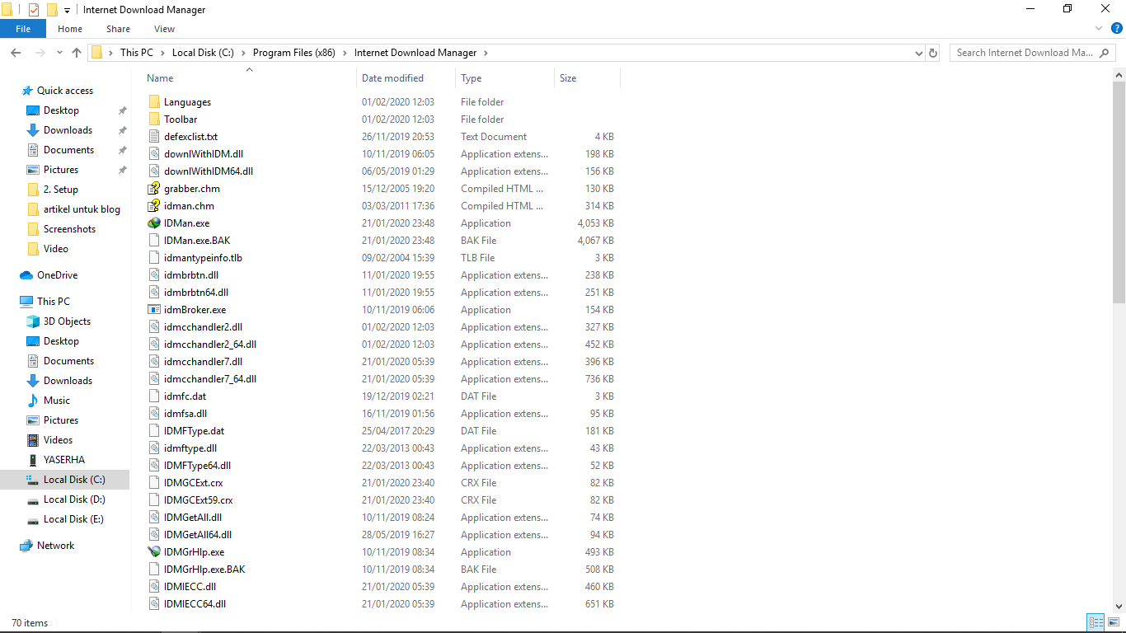
Task: Click Program Files (x86) in breadcrumb path
Action: click(x=294, y=53)
